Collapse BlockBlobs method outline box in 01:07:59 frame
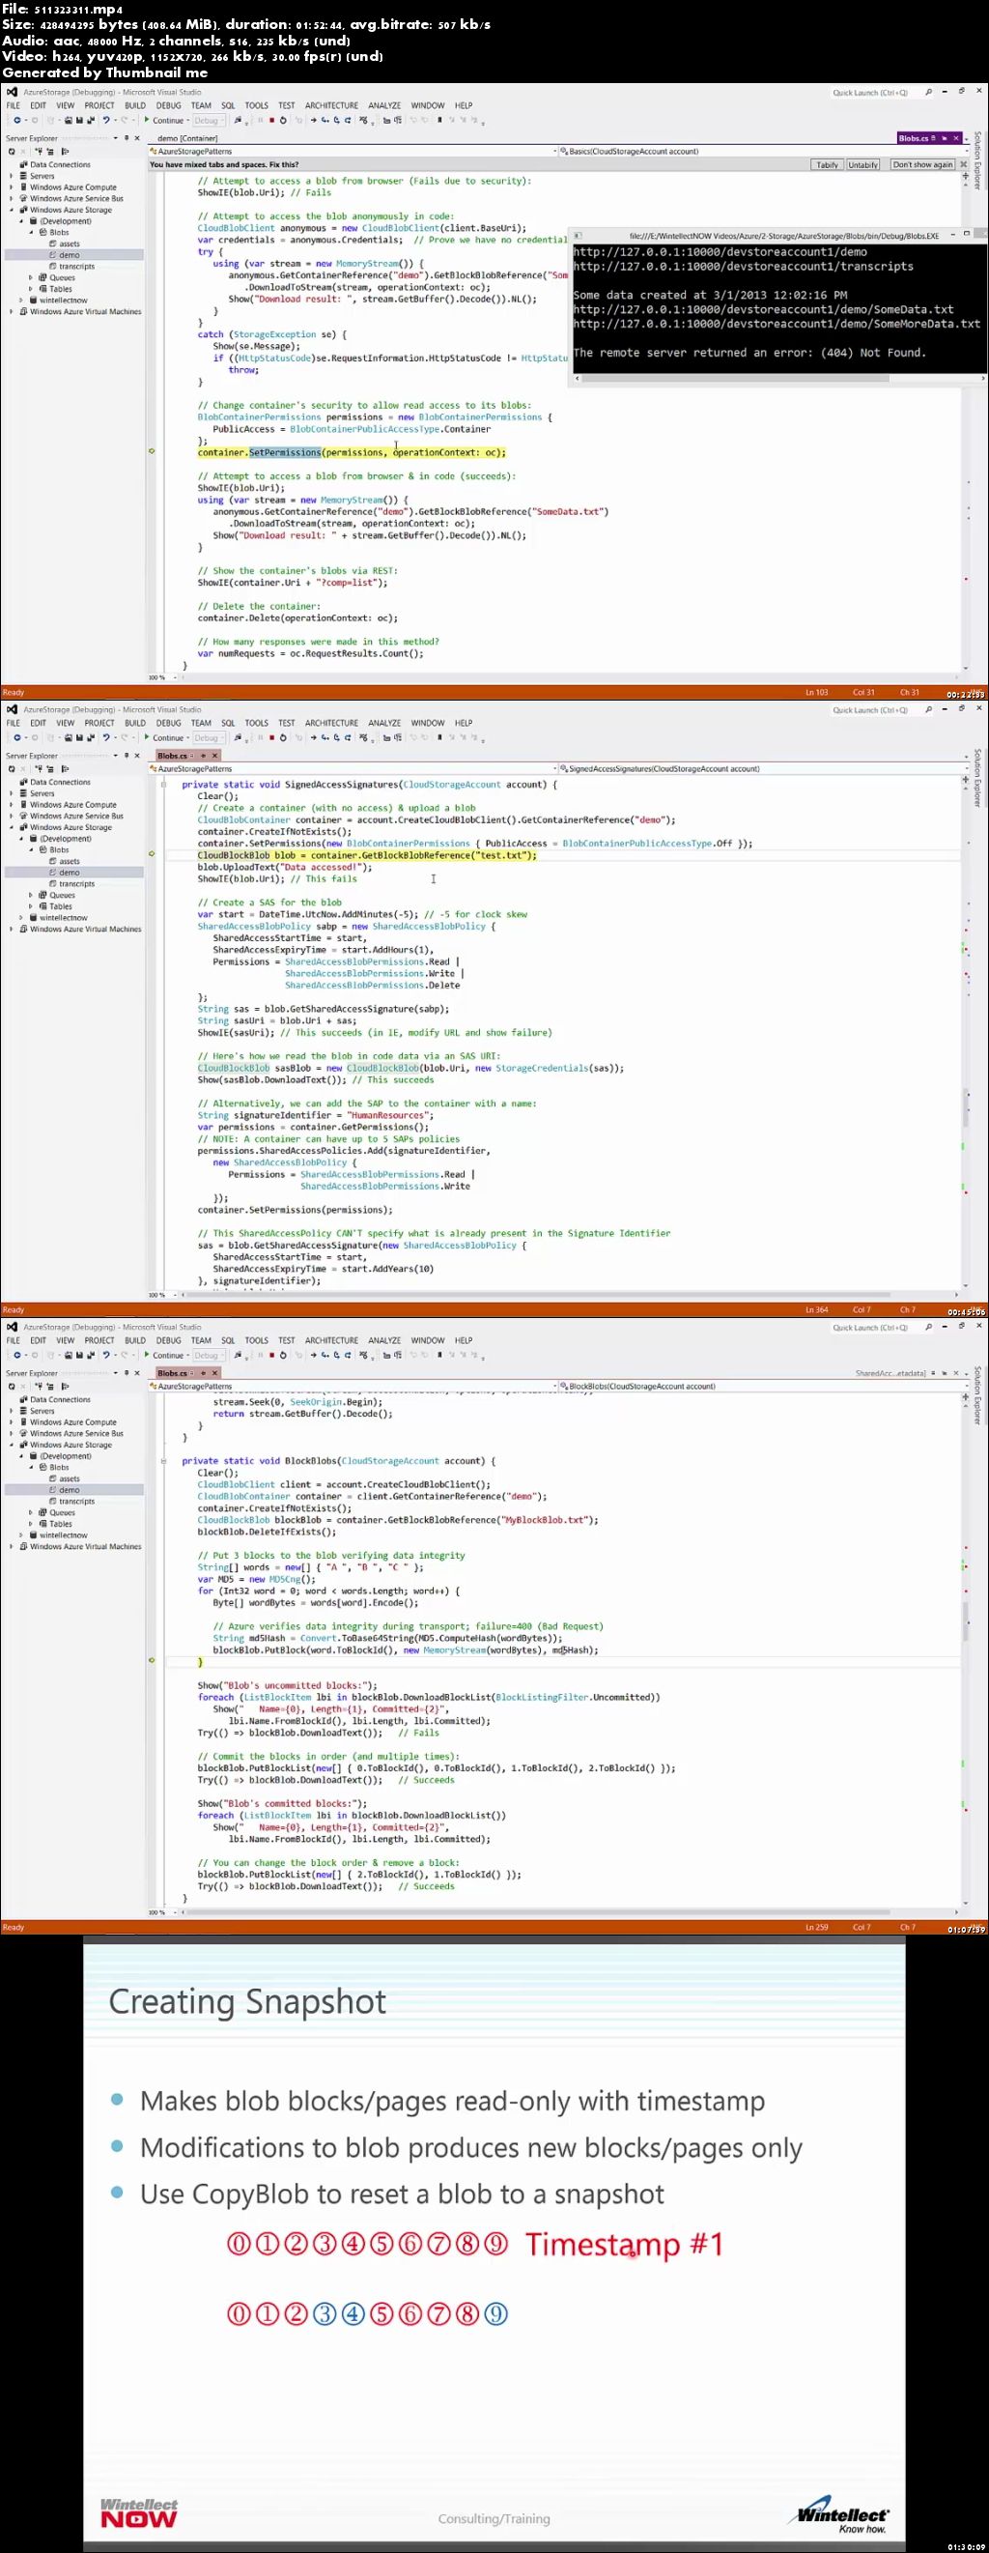Image resolution: width=989 pixels, height=2553 pixels. pos(163,1460)
